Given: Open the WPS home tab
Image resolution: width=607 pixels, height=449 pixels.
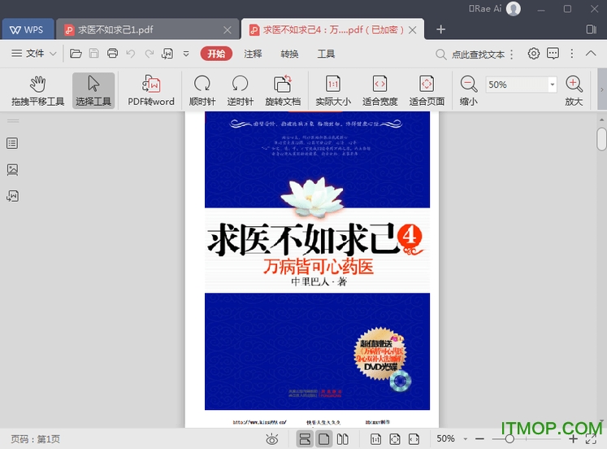Looking at the screenshot, I should (x=27, y=30).
